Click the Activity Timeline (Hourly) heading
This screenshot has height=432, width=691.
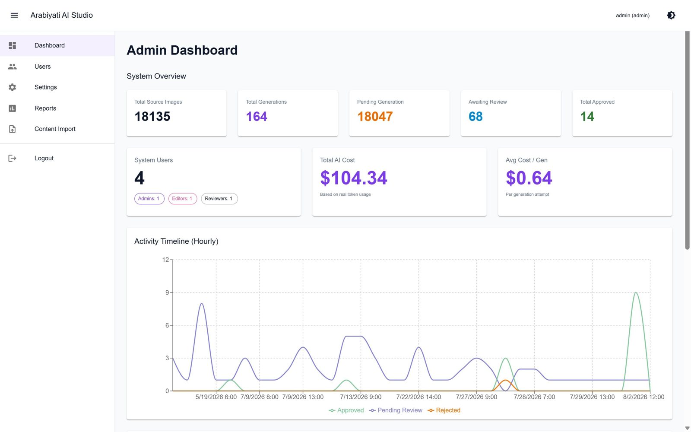(176, 241)
